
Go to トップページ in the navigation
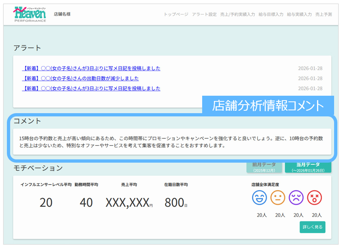pyautogui.click(x=176, y=14)
